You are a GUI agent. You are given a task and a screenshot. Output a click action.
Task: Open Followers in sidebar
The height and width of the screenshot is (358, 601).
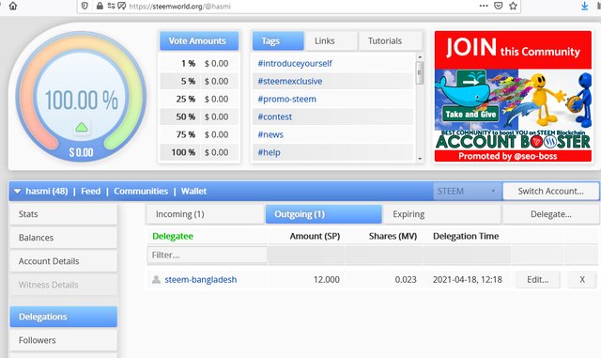pyautogui.click(x=63, y=340)
